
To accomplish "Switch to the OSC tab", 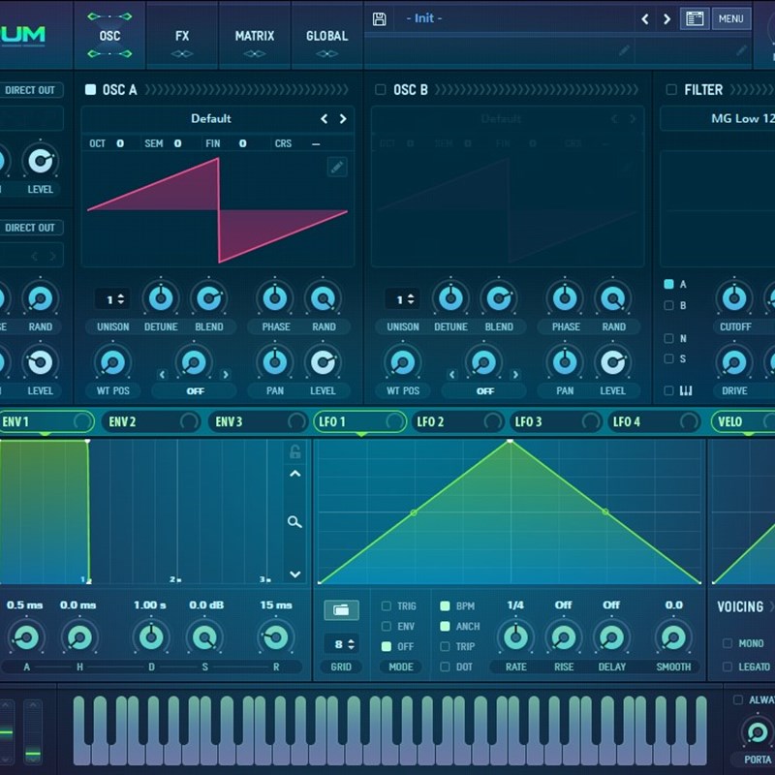I will pos(109,36).
